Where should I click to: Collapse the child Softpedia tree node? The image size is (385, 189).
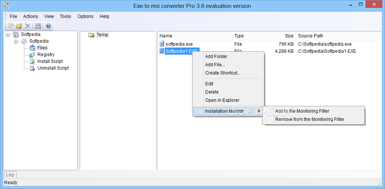pos(16,42)
